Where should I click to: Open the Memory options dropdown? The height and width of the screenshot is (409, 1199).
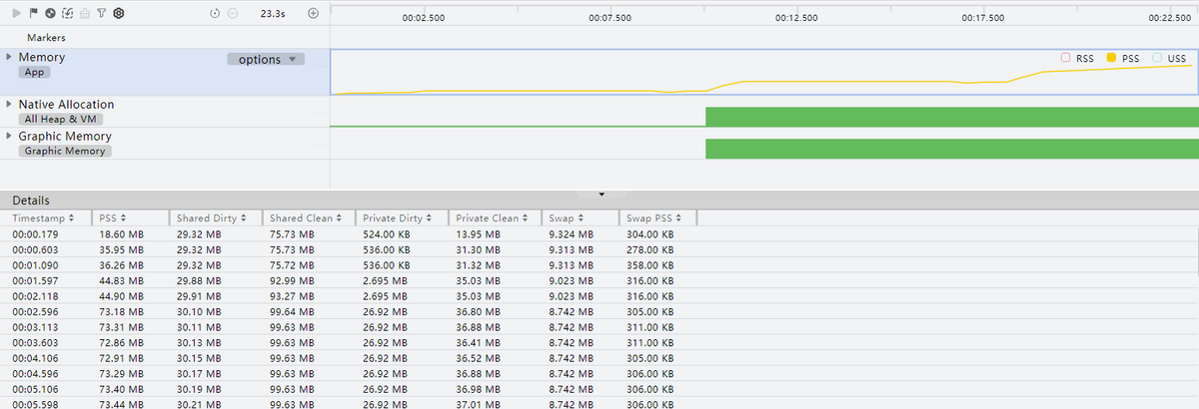click(265, 59)
